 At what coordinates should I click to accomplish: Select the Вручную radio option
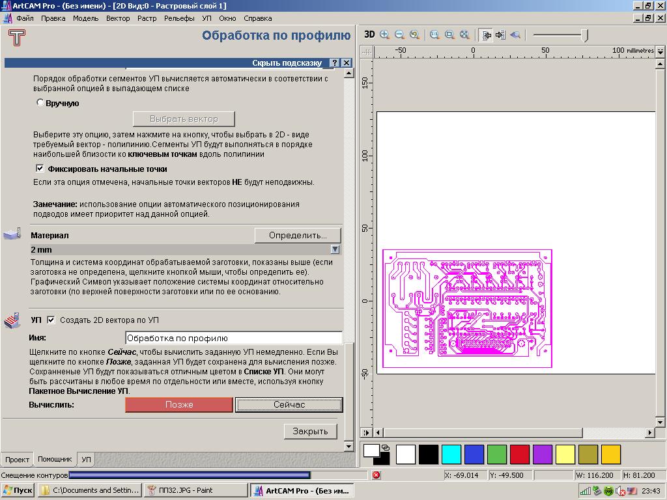[40, 103]
